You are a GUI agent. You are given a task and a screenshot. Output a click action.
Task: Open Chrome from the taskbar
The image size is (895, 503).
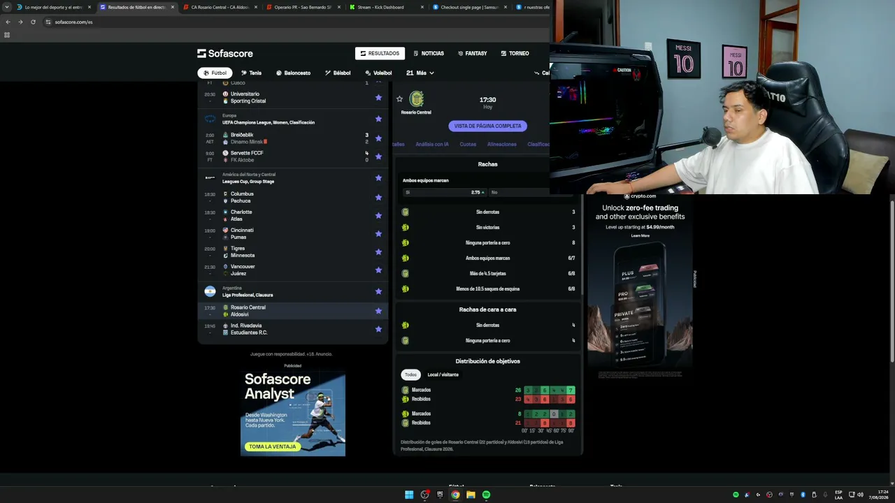pyautogui.click(x=455, y=495)
